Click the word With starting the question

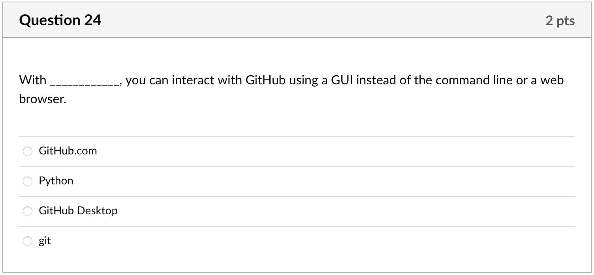point(33,80)
